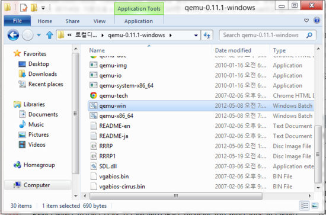Click horizontal scroll left arrow
Viewport: 326px width, 215px height.
click(x=85, y=195)
